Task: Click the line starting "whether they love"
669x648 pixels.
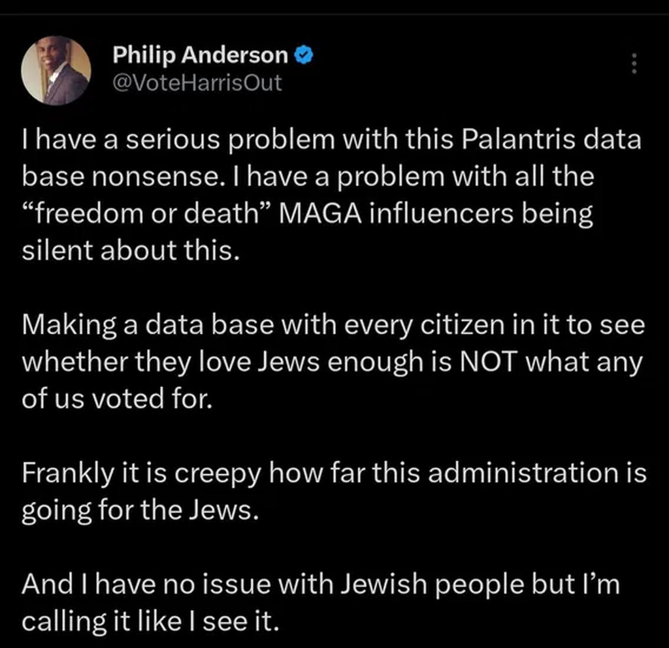Action: (x=332, y=362)
